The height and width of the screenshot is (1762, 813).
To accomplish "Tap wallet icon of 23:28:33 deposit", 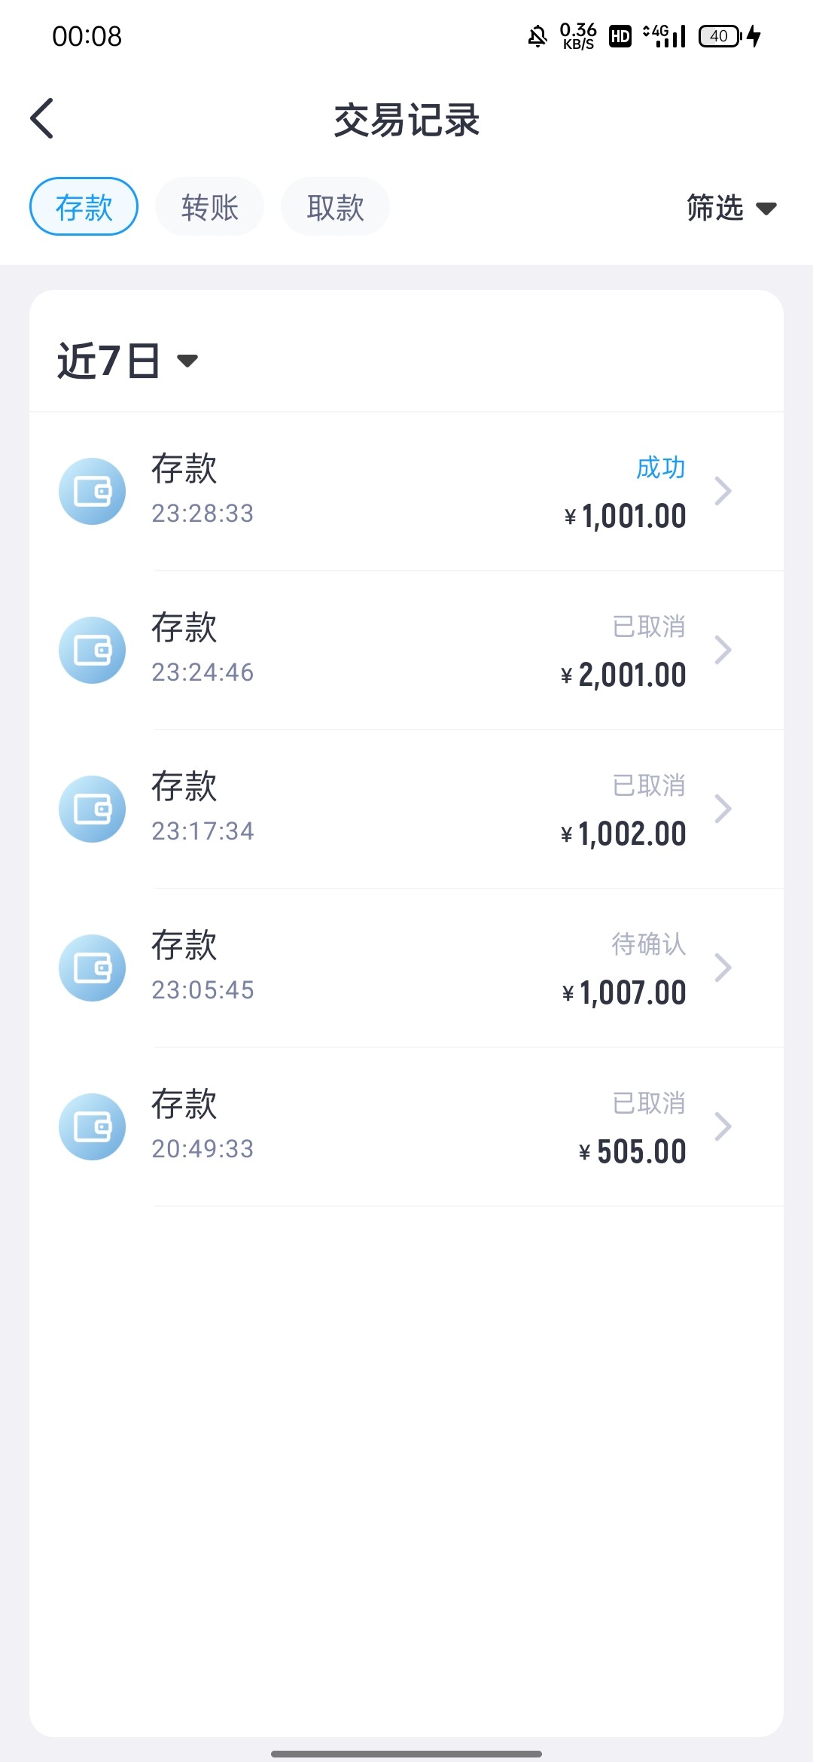I will tap(92, 492).
